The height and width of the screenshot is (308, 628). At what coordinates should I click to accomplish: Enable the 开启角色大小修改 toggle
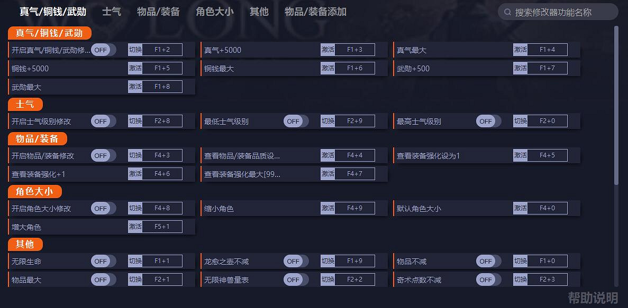click(102, 208)
